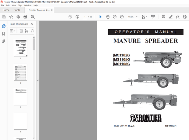Click thumbnail scrollbar down arrow
Viewport: 189px width, 140px height.
34,138
